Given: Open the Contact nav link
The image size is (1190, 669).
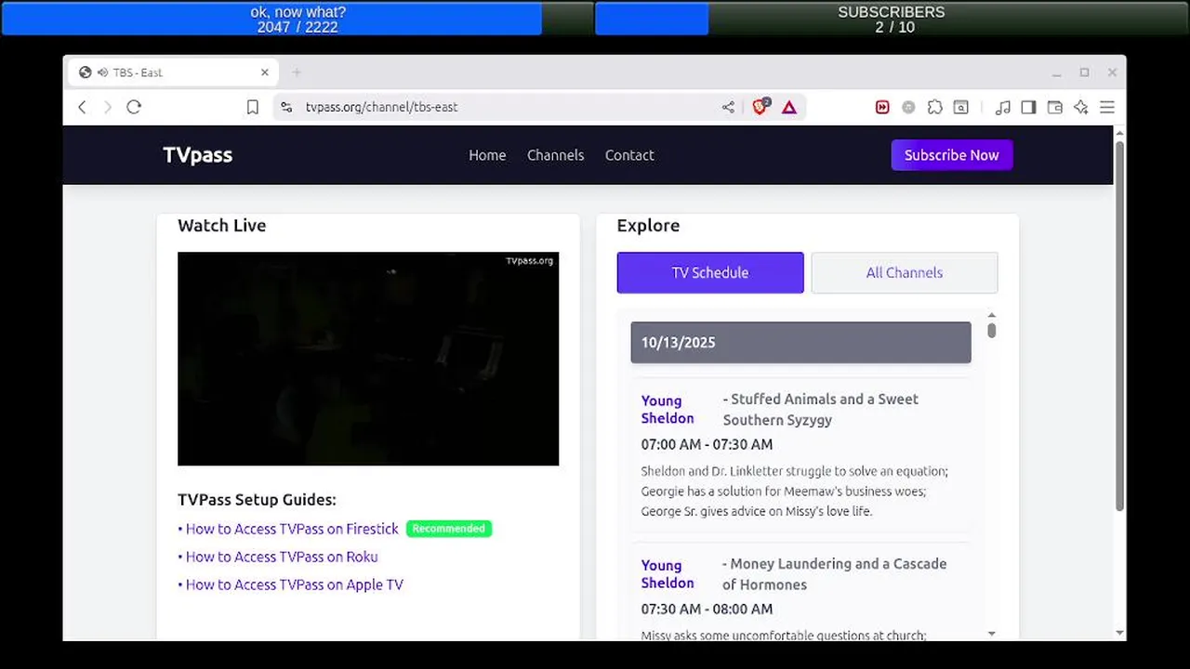Looking at the screenshot, I should 629,155.
